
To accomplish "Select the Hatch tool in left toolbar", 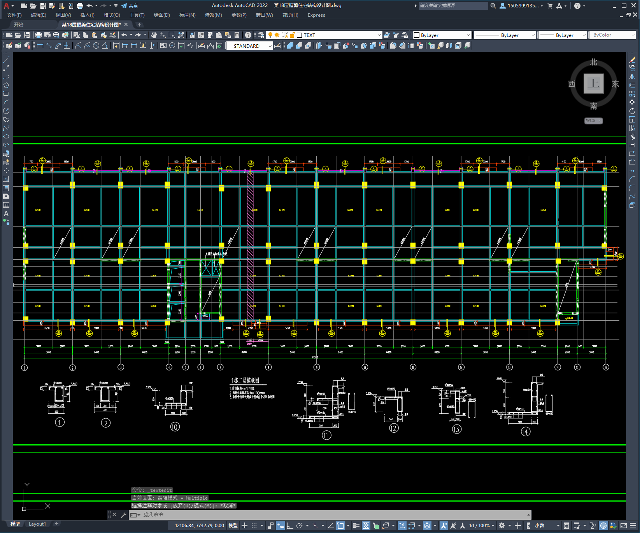I will pyautogui.click(x=6, y=179).
